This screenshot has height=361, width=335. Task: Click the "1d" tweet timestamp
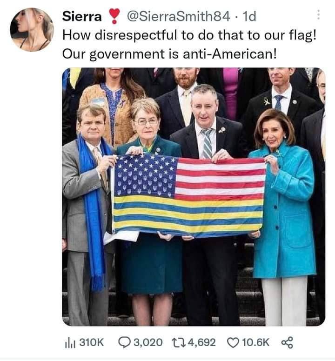pos(249,16)
